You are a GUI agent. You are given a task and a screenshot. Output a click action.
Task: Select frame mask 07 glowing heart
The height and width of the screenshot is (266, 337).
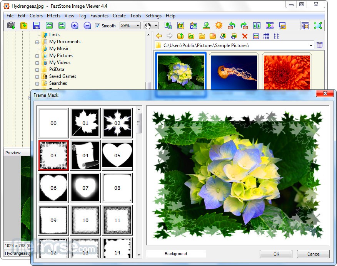click(x=85, y=188)
